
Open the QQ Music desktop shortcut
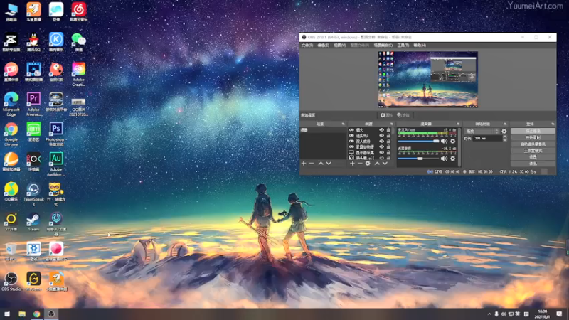[11, 192]
